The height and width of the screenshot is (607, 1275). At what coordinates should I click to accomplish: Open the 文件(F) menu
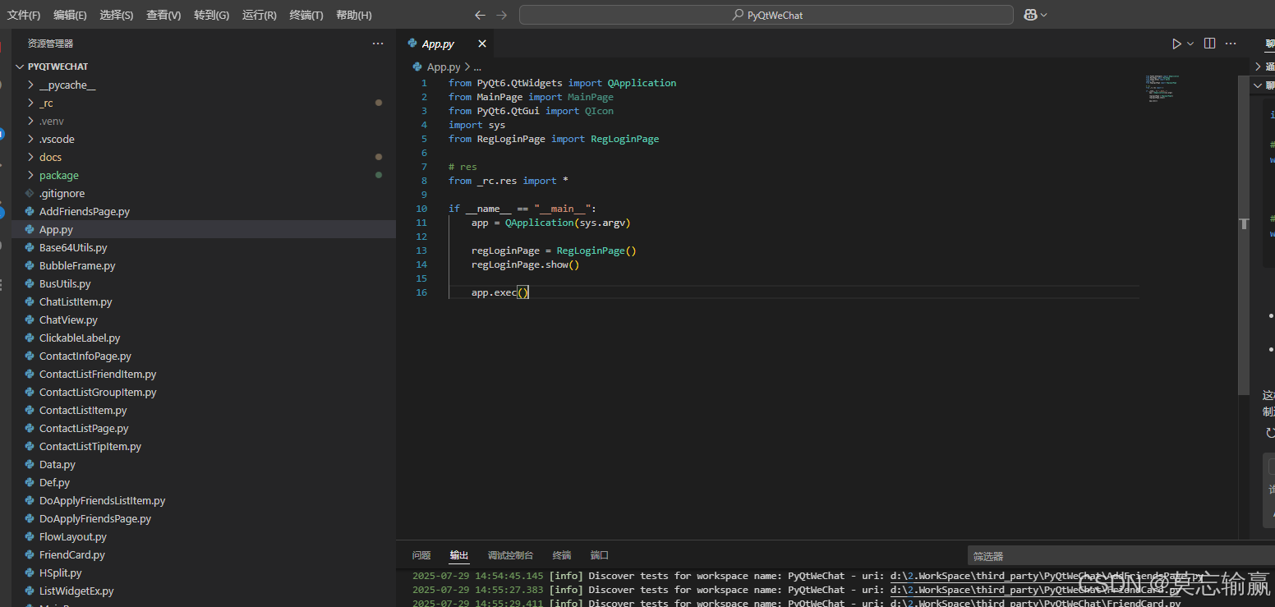click(25, 15)
